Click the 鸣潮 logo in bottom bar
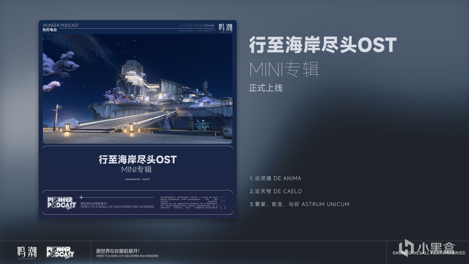 coord(27,253)
